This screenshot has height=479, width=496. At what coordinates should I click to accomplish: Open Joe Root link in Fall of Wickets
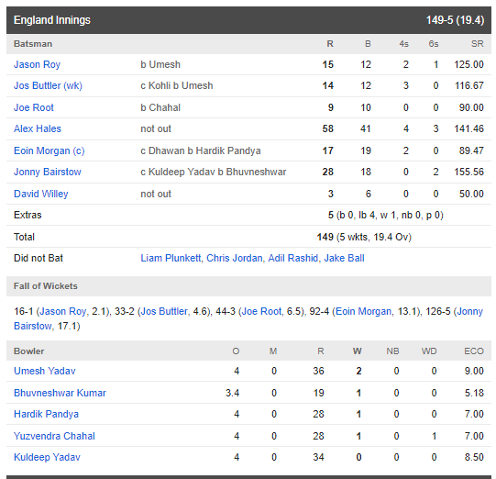[261, 311]
